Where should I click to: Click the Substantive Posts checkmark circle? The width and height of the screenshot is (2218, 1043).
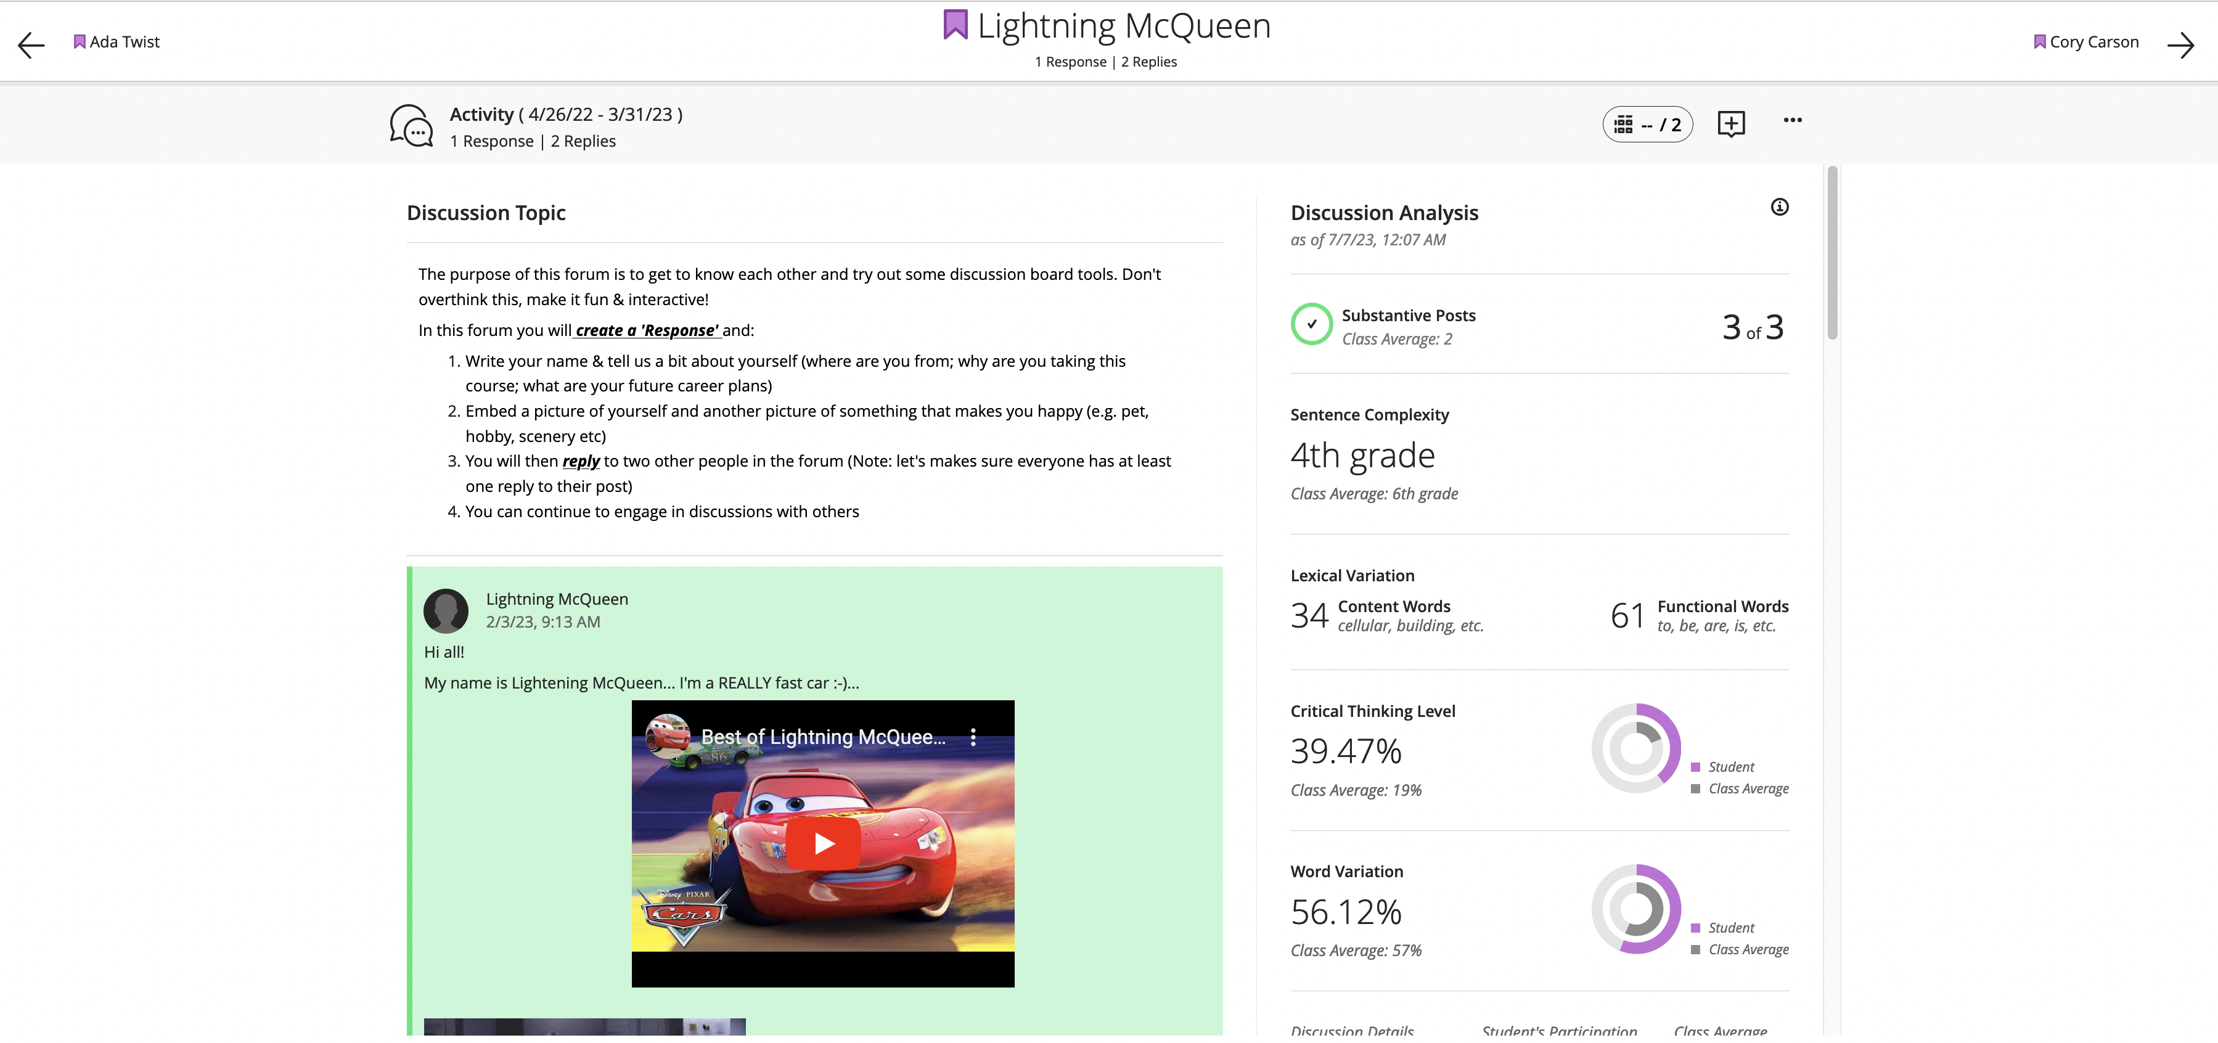1311,325
